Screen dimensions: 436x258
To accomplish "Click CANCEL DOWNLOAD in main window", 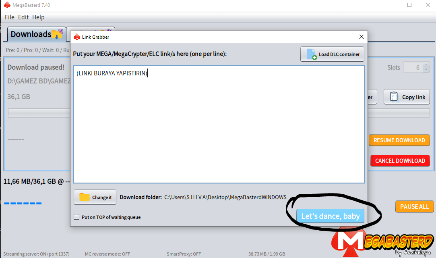I will 400,161.
